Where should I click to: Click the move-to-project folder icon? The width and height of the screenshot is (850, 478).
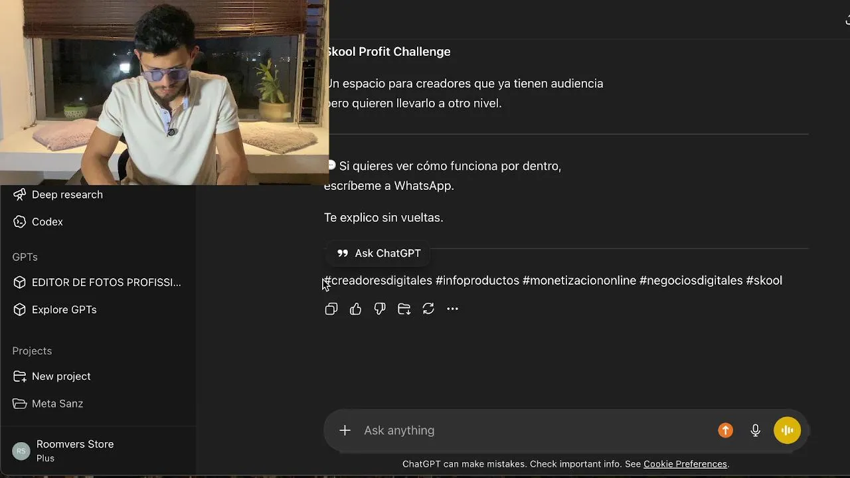coord(404,309)
